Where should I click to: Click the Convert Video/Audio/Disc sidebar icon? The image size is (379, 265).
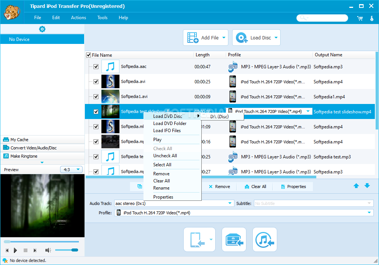6,148
